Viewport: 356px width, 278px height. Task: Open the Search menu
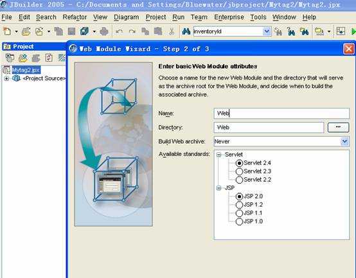46,17
